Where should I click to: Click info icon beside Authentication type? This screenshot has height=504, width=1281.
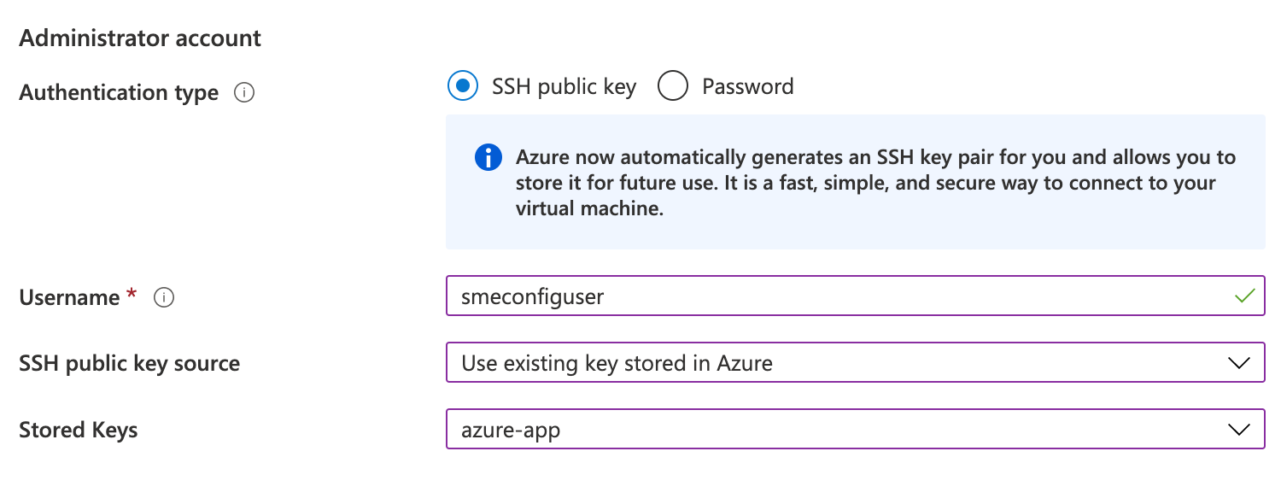pyautogui.click(x=244, y=92)
